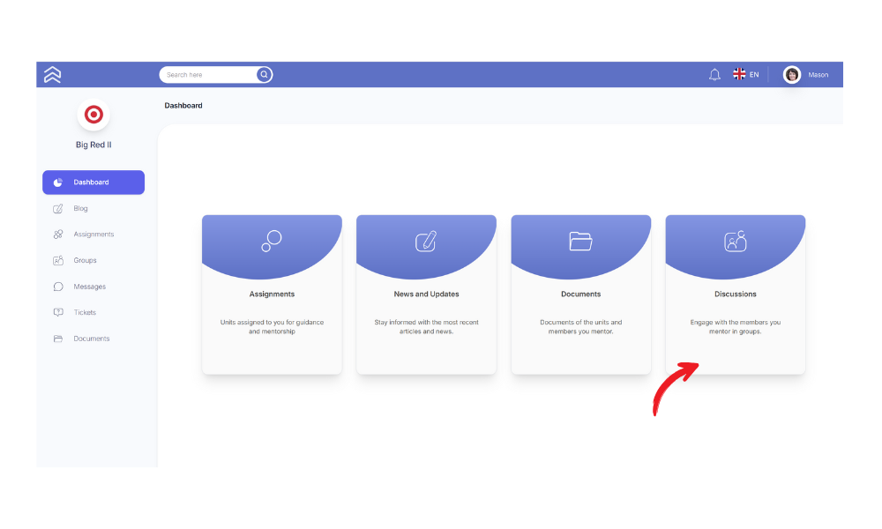Open the Assignments card title

click(272, 294)
